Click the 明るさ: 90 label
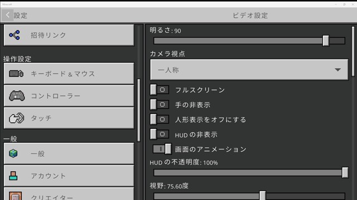Image resolution: width=357 pixels, height=200 pixels. [165, 31]
